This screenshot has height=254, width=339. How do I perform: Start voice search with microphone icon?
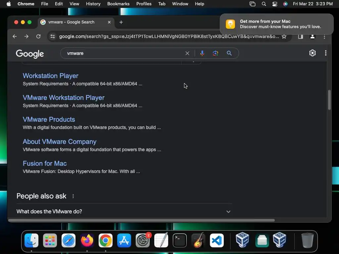pyautogui.click(x=202, y=53)
